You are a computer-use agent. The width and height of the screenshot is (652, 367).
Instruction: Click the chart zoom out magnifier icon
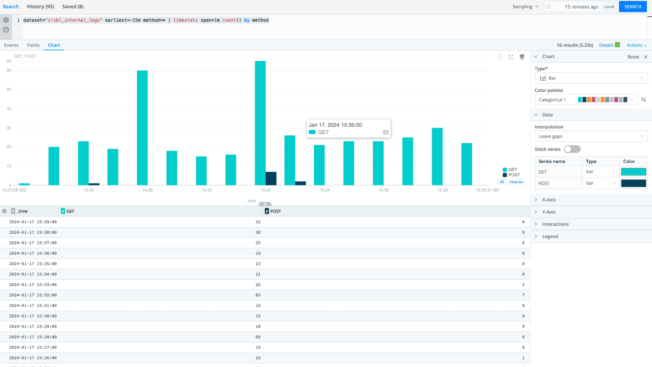click(x=499, y=57)
